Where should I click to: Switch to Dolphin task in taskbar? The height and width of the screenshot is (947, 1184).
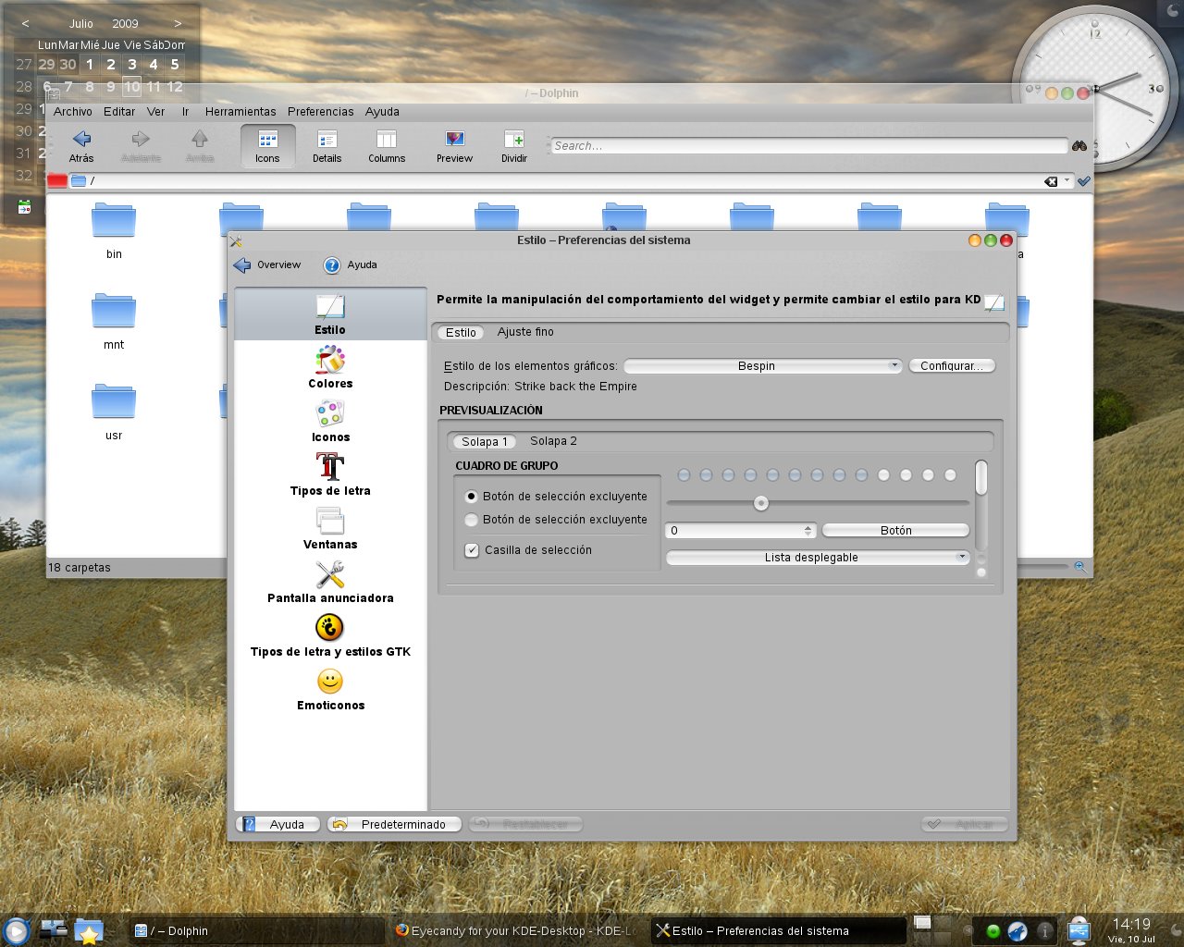[255, 931]
